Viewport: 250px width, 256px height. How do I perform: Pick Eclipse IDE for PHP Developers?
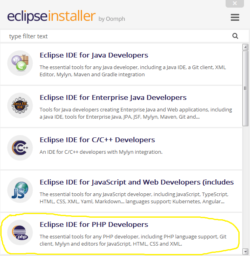94,224
